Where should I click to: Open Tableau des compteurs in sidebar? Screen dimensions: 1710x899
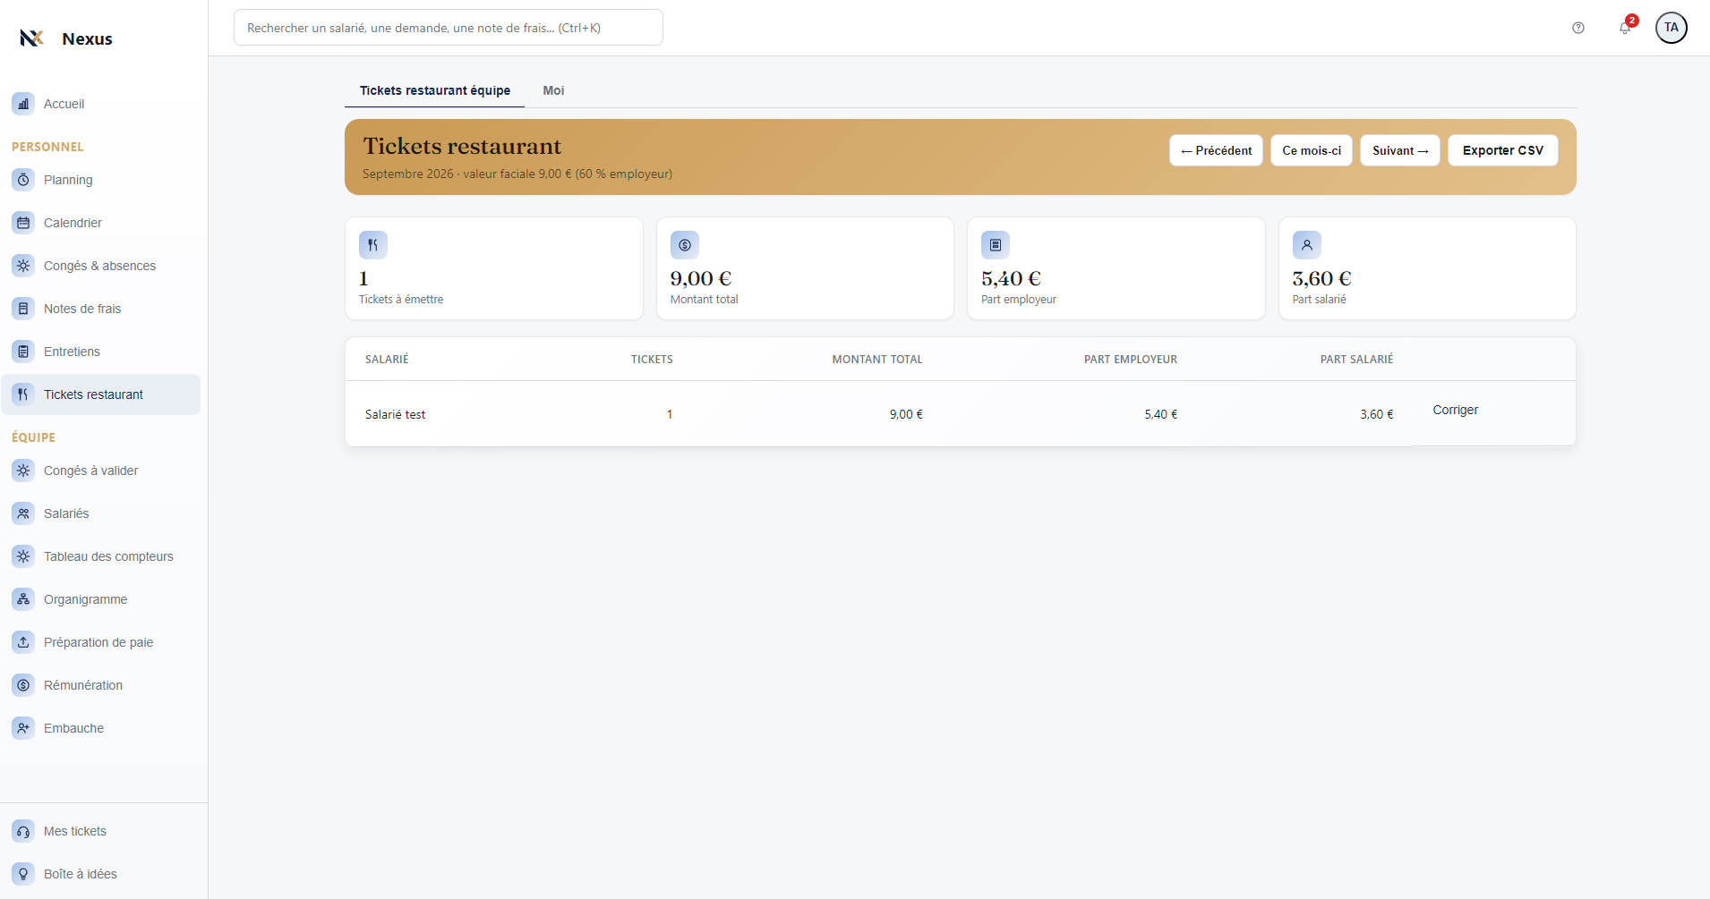pyautogui.click(x=101, y=556)
